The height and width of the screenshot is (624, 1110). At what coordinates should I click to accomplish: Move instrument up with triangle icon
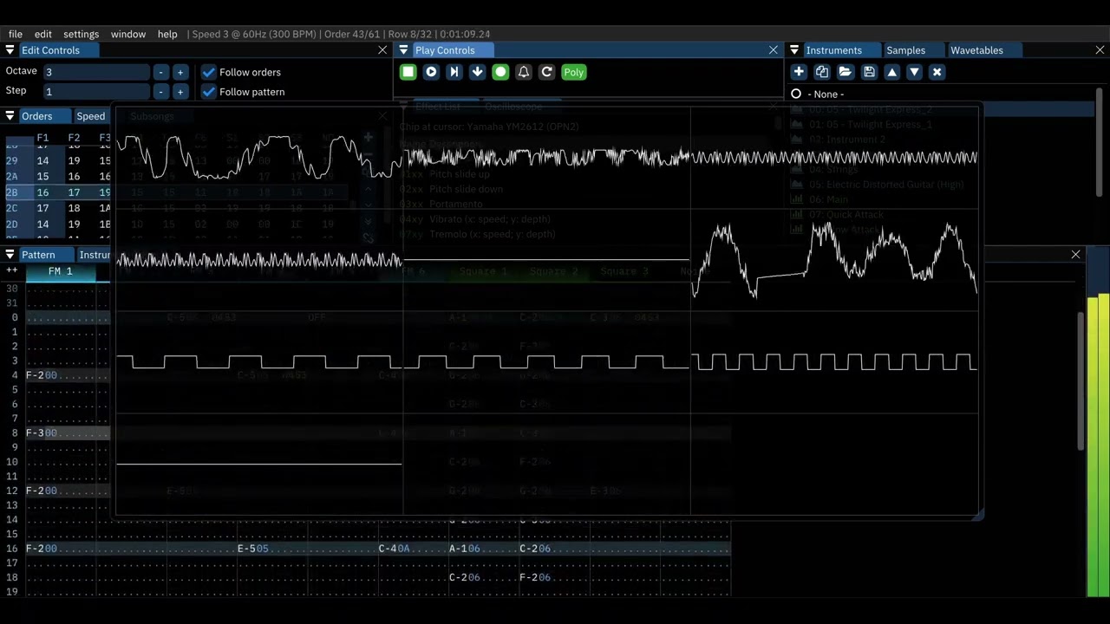(x=891, y=72)
